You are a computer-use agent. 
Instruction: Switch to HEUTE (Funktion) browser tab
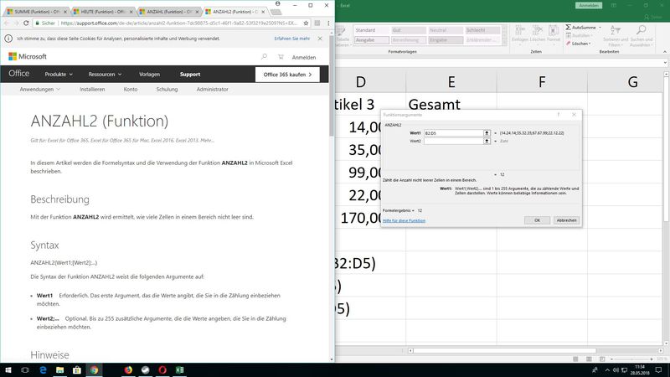103,12
